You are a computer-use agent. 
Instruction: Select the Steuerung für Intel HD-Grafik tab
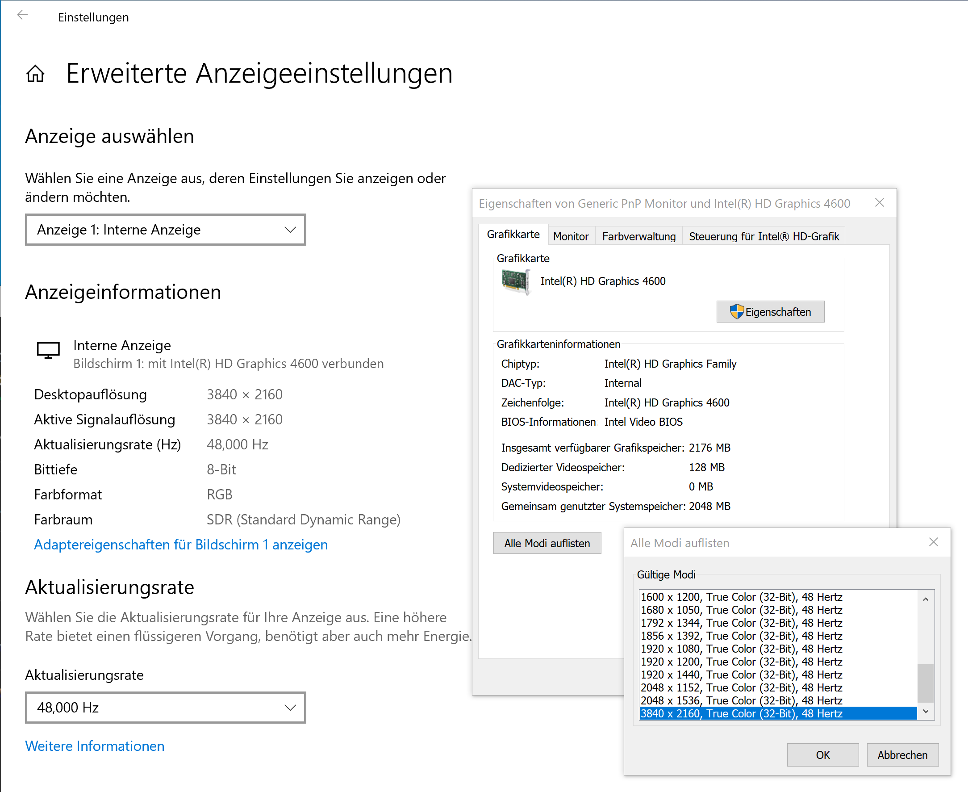763,236
